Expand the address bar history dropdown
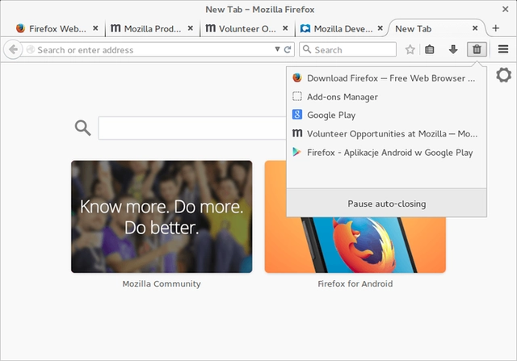The width and height of the screenshot is (517, 361). [x=277, y=49]
